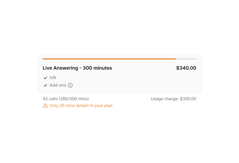The width and height of the screenshot is (239, 163).
Task: Click the Usage charge: $300.00 text
Action: tap(173, 99)
